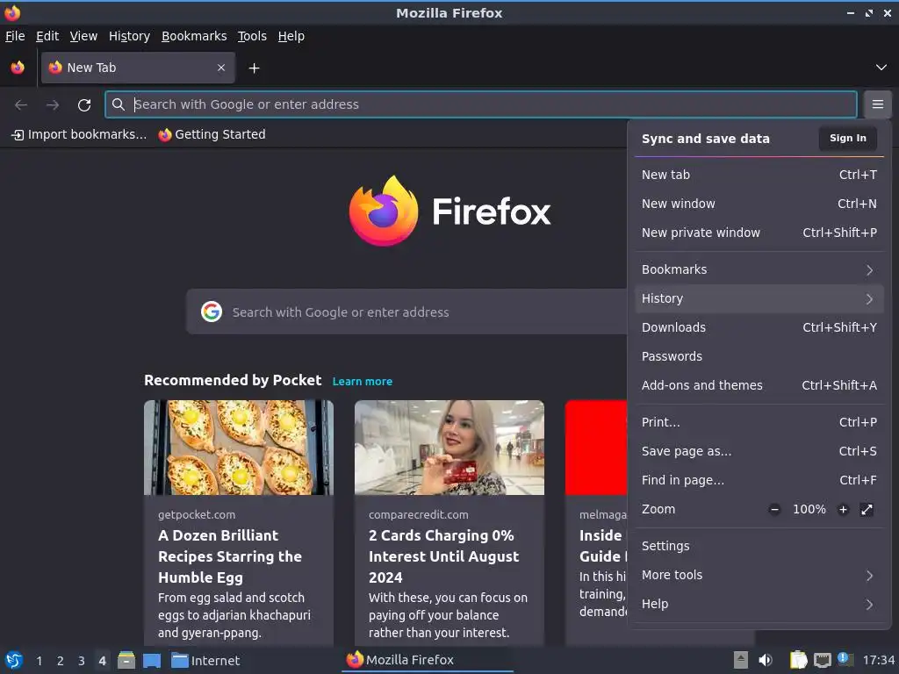899x674 pixels.
Task: Click the network monitor tray icon
Action: (822, 660)
